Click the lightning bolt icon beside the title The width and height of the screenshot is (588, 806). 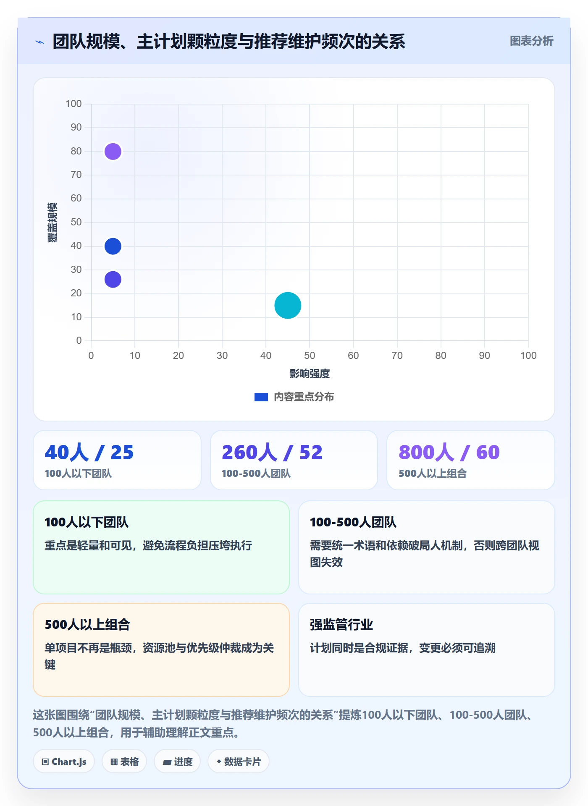(x=40, y=42)
